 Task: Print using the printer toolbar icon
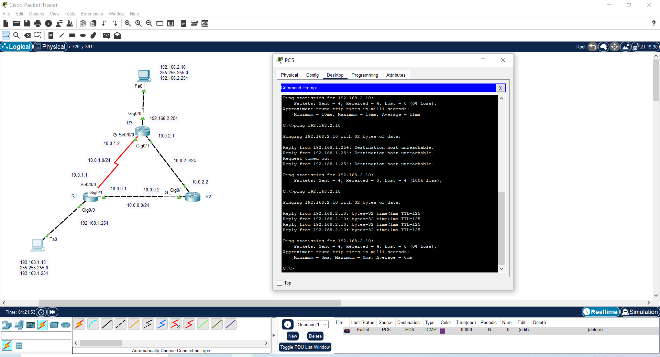(x=38, y=23)
